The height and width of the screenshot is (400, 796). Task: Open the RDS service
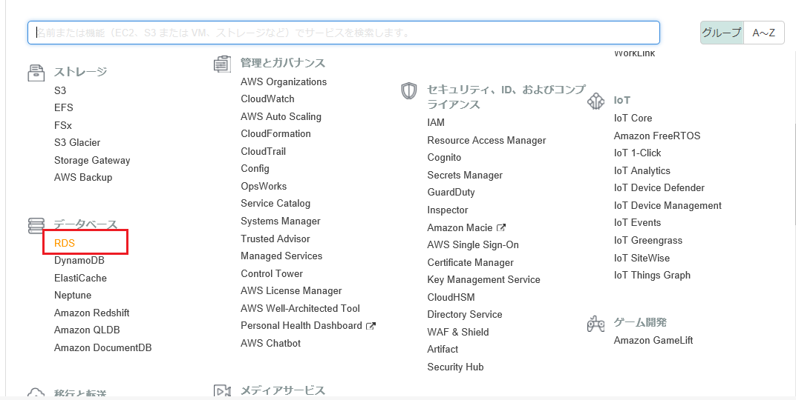pyautogui.click(x=65, y=243)
